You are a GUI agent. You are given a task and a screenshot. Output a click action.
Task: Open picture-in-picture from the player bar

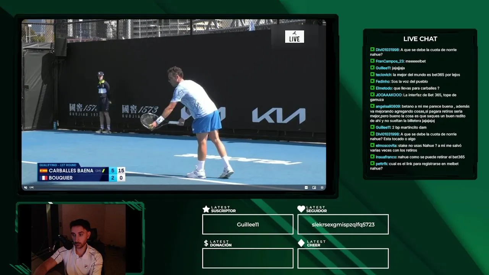[x=314, y=188]
